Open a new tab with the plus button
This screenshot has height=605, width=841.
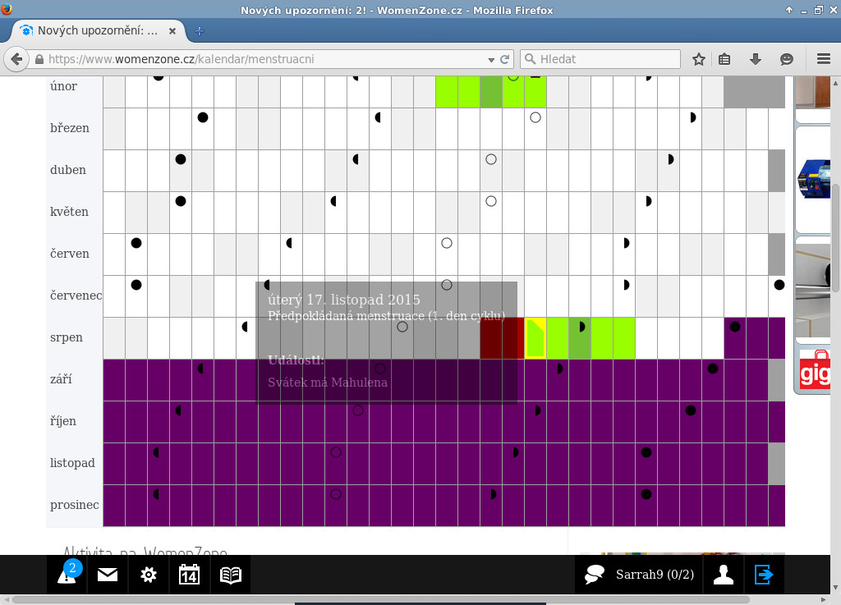point(199,31)
